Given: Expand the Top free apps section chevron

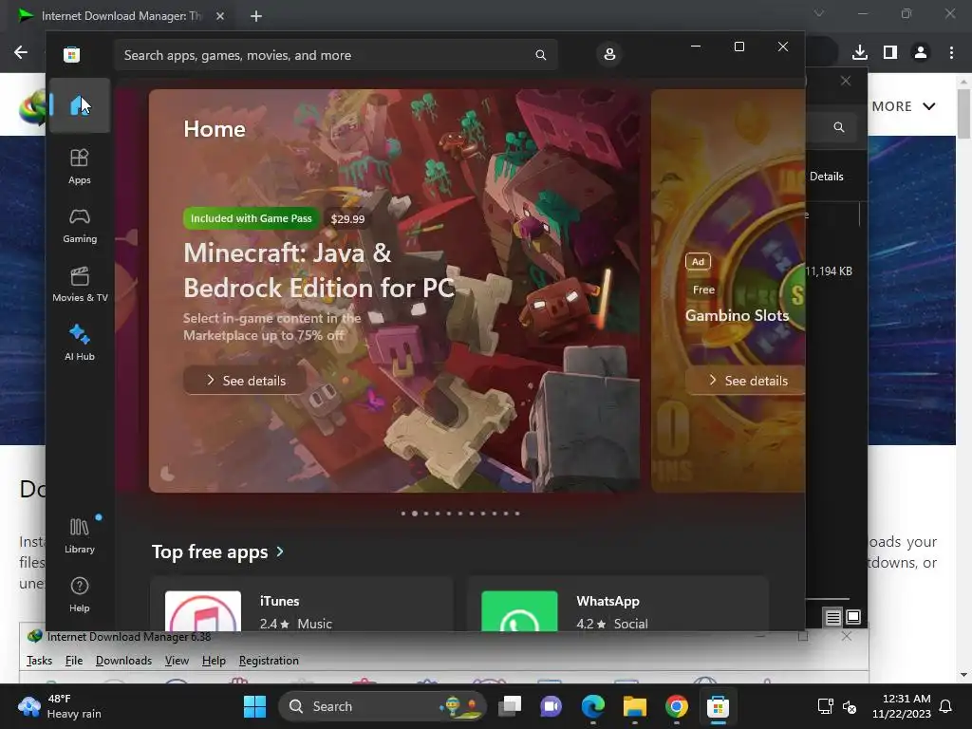Looking at the screenshot, I should [280, 551].
